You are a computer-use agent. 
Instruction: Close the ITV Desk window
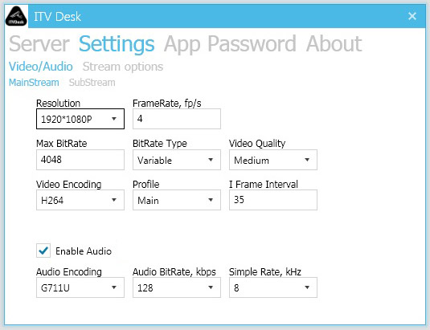coord(412,16)
